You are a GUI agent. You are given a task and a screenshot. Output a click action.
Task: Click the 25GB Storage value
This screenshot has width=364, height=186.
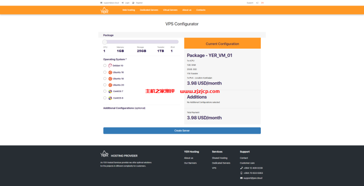pos(141,51)
